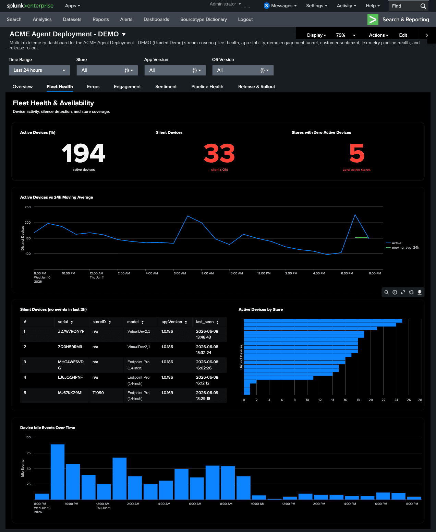Refresh the chart panel icon

coord(411,292)
